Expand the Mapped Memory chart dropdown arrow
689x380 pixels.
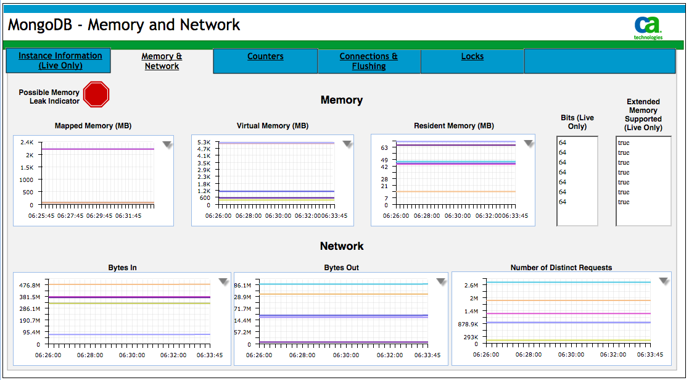coord(167,146)
